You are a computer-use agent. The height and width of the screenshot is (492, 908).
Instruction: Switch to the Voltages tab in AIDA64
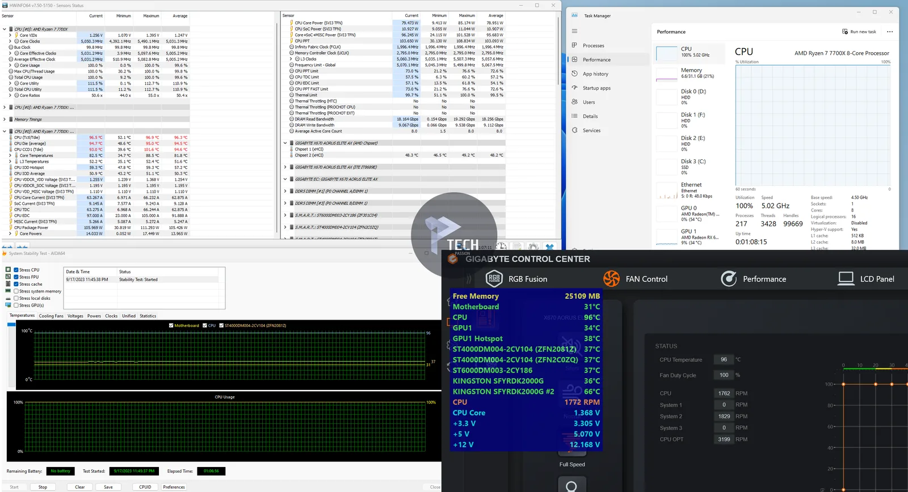[75, 316]
